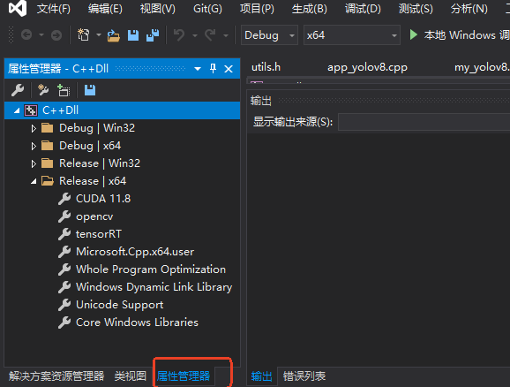
Task: Click the navigate backward arrow icon
Action: 26,34
